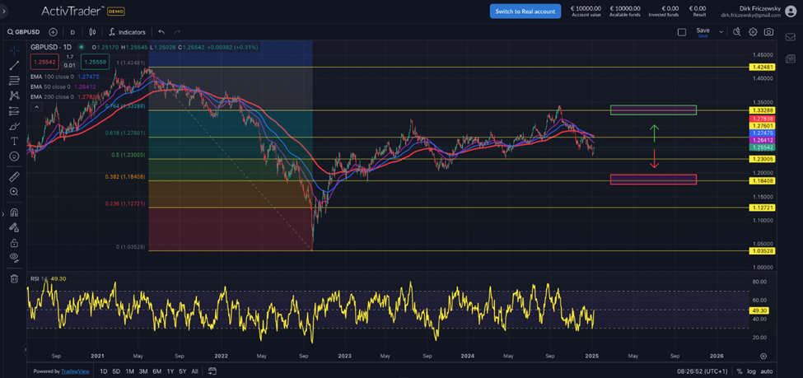Open candlestick chart style selector
This screenshot has height=378, width=803.
tap(92, 32)
